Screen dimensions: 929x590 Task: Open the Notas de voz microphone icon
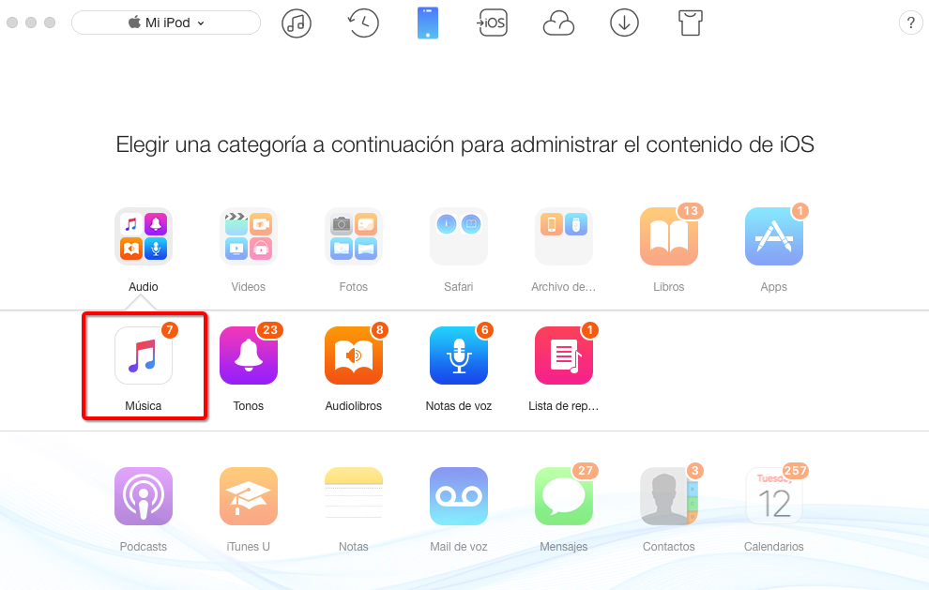tap(459, 356)
